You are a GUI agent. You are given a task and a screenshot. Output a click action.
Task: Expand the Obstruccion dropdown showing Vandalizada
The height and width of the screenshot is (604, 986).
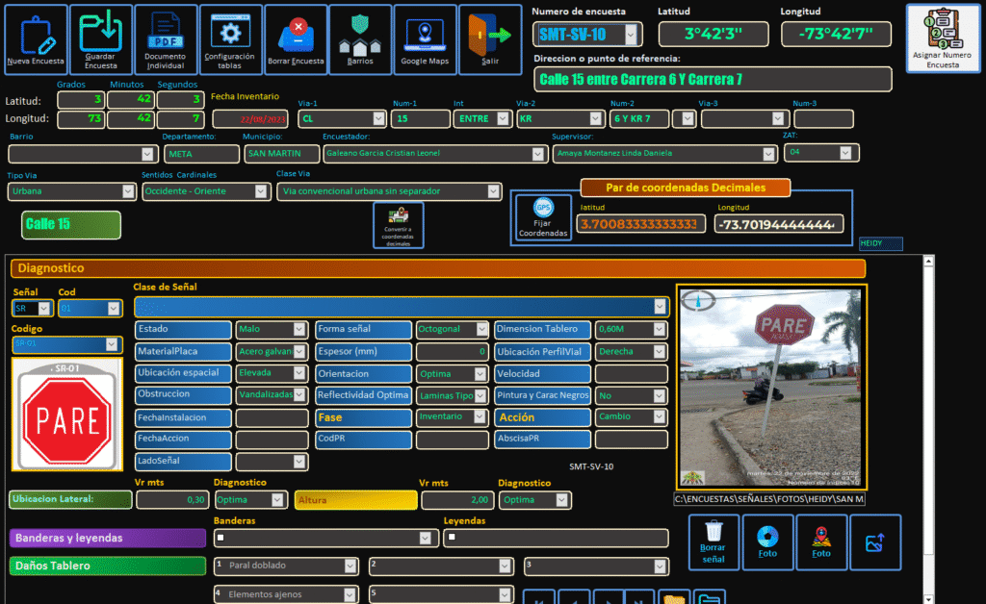pos(299,395)
